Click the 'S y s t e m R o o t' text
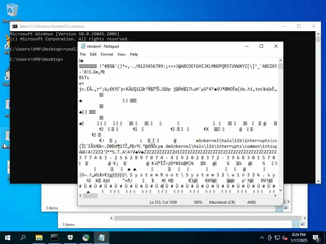Viewport: 326px width, 244px height. click(154, 175)
